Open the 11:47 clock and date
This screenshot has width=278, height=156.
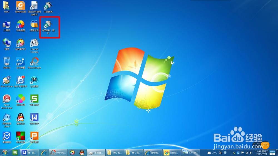pos(262,153)
